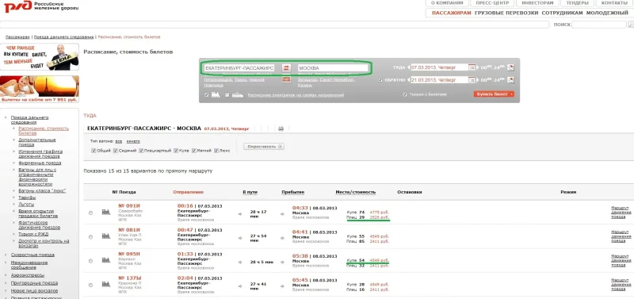Swap departure and destination stations

tap(286, 68)
